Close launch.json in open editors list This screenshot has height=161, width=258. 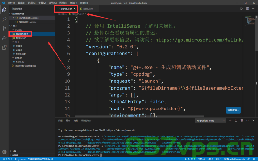[x=13, y=18]
